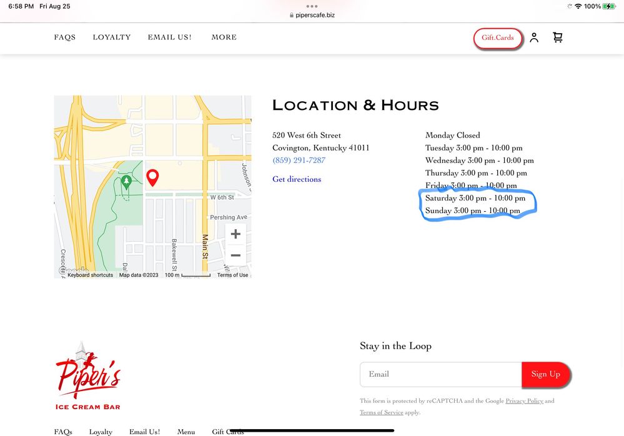Tap the three-dot multitasking icon at top

[312, 6]
